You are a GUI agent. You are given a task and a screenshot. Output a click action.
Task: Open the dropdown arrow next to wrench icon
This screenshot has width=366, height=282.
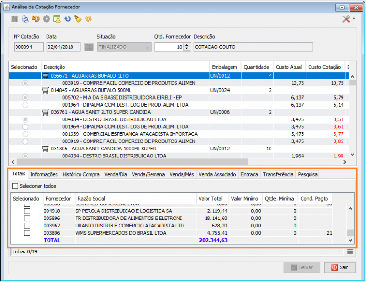coord(354,19)
